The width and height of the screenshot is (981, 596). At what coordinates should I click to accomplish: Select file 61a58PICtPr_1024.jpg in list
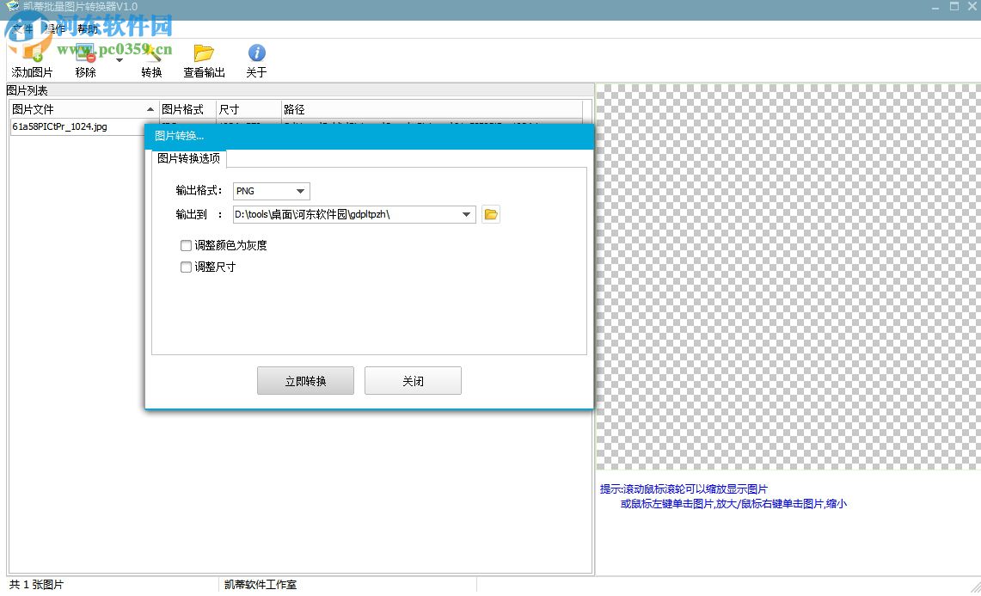click(x=60, y=126)
